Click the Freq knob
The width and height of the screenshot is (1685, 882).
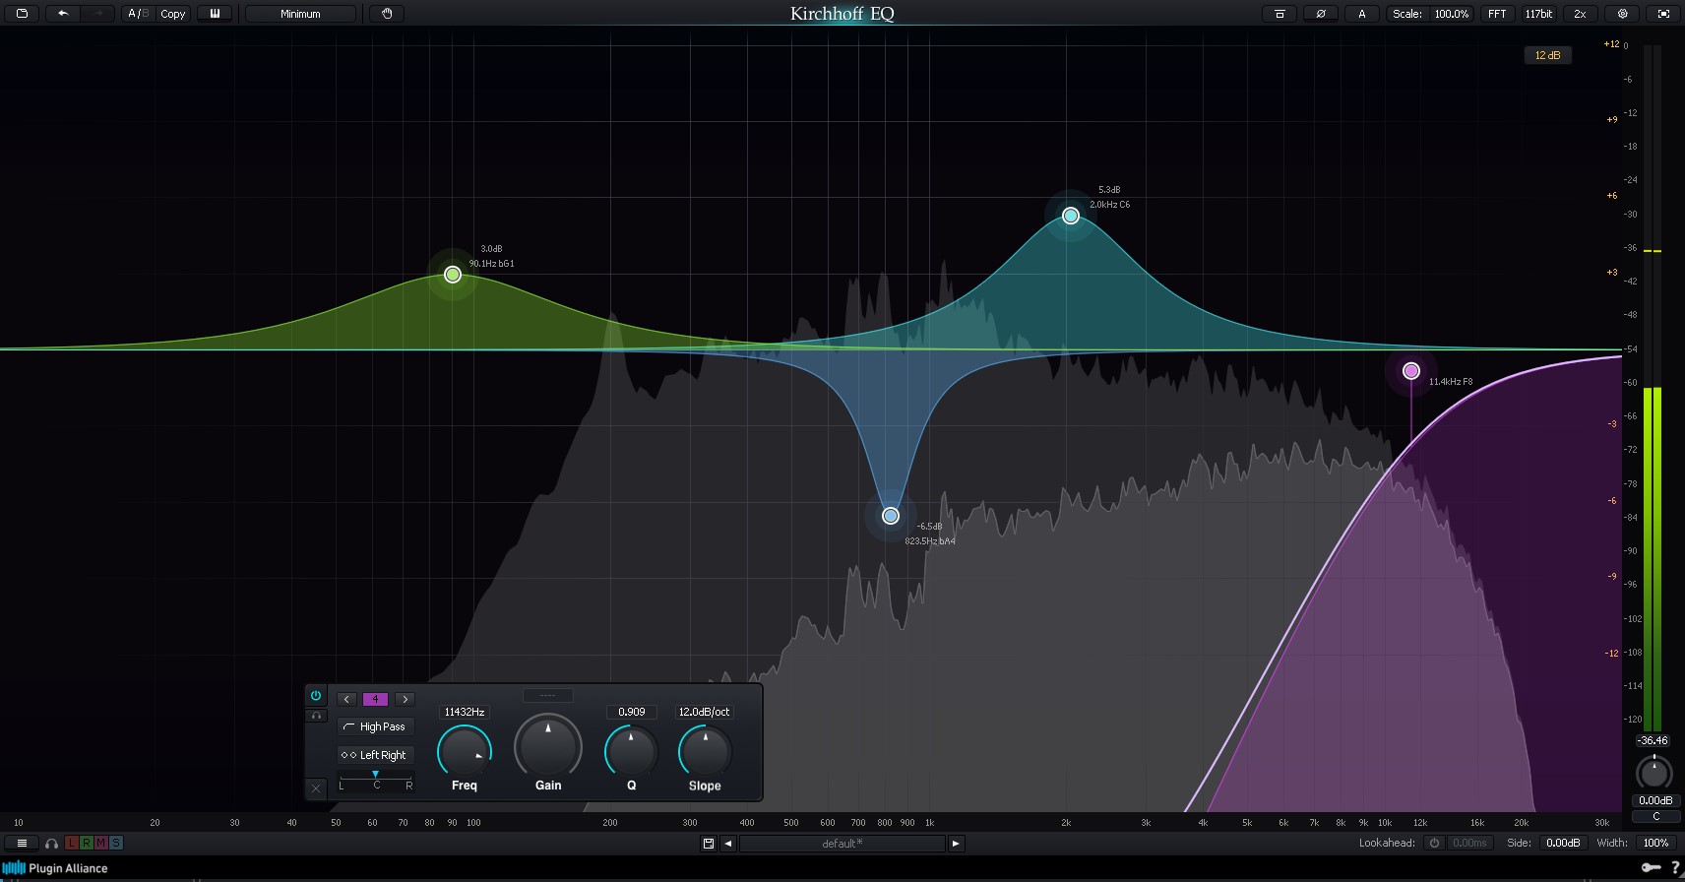465,751
